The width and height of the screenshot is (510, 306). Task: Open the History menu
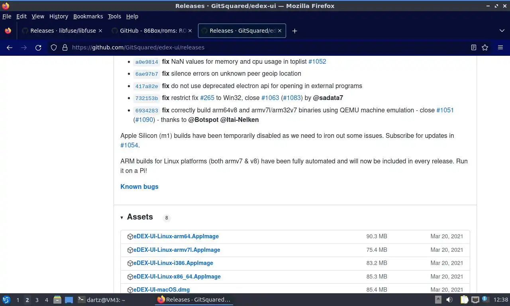click(x=59, y=16)
